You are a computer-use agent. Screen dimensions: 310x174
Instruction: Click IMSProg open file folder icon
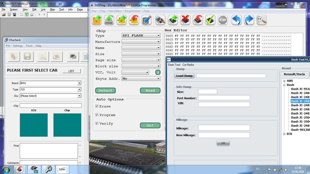click(97, 20)
